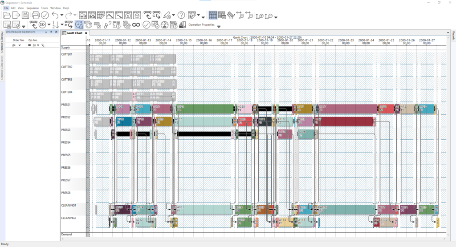Expand the Order No. filter dropdown
The height and width of the screenshot is (247, 456).
19,45
